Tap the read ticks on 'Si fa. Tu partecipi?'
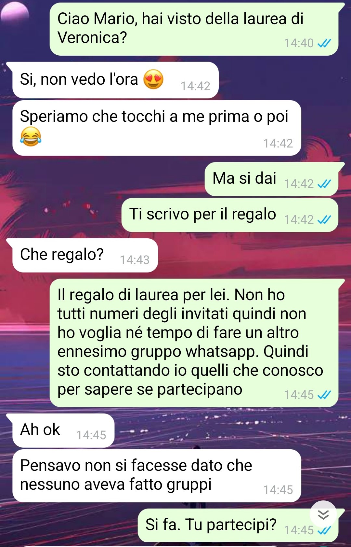This screenshot has width=351, height=547. click(324, 530)
